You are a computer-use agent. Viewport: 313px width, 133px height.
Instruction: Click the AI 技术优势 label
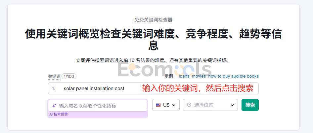pyautogui.click(x=59, y=115)
